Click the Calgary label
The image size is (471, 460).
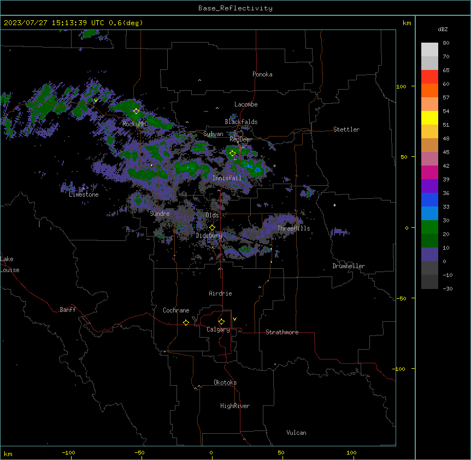[219, 329]
